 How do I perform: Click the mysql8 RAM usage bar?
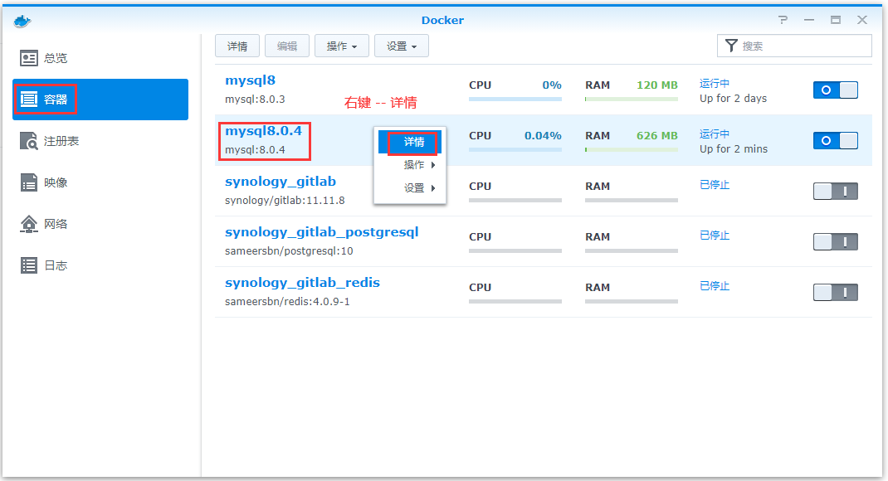pyautogui.click(x=631, y=99)
